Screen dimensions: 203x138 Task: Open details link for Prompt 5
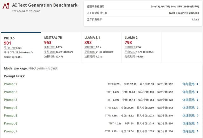pos(188,115)
